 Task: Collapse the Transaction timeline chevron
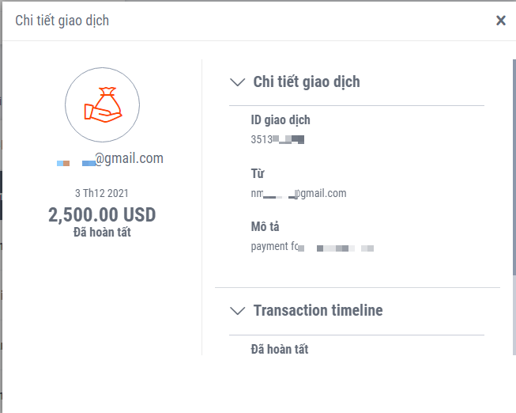[x=236, y=311]
